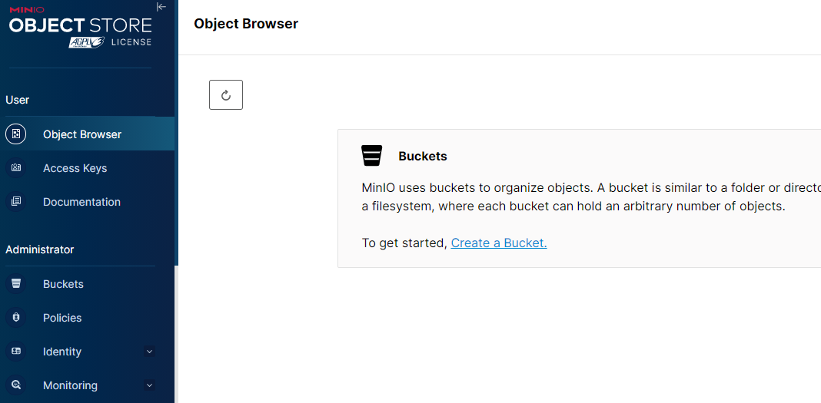821x403 pixels.
Task: Open the Access Keys menu item
Action: click(x=75, y=168)
